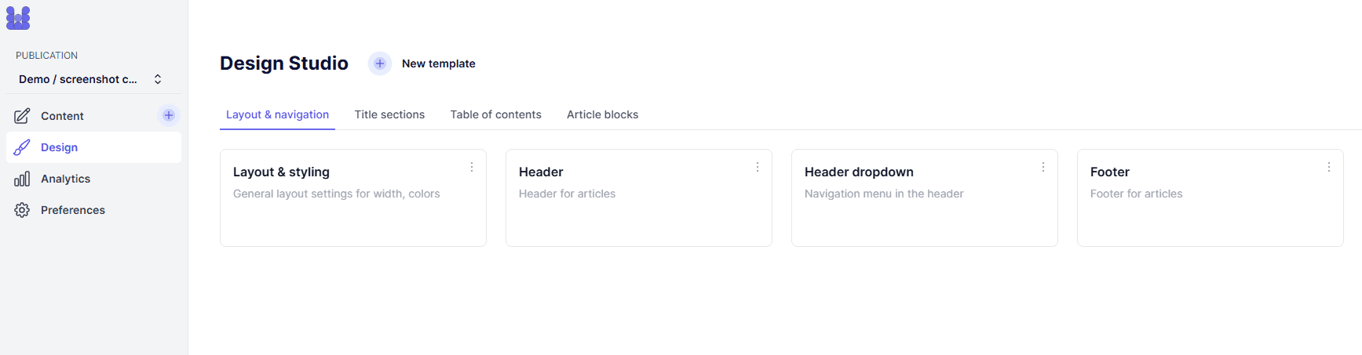Screen dimensions: 1362x355
Task: Select the Layout & navigation tab
Action: click(277, 114)
